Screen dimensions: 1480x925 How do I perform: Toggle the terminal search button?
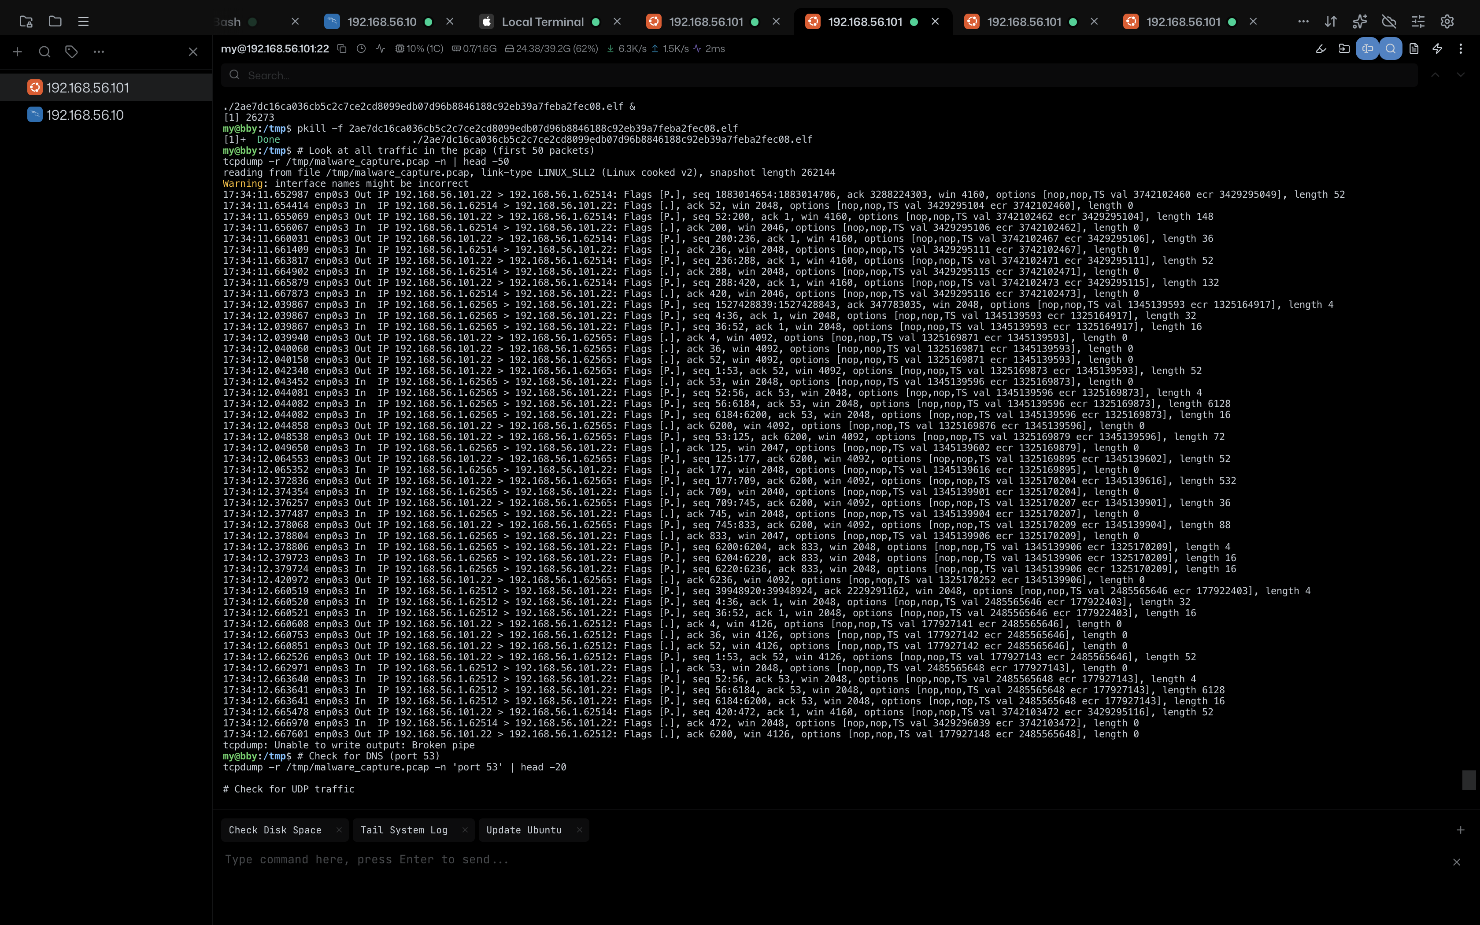1391,48
